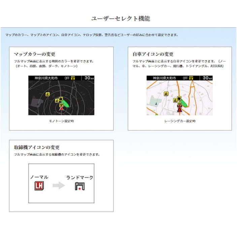Viewport: 237px width, 237px height.
Task: Click the レーシングカー設定時 caption
Action: (180, 121)
